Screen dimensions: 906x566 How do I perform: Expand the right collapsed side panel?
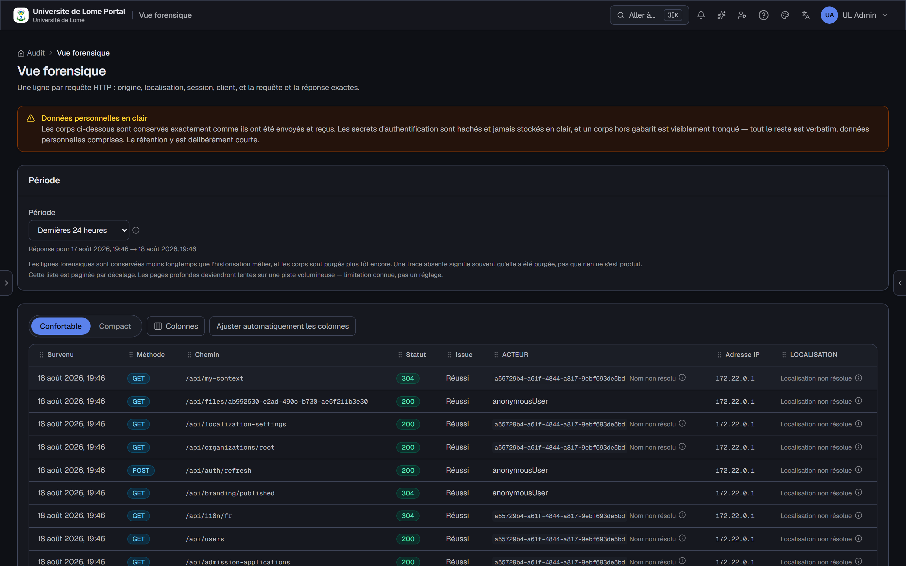(x=900, y=283)
